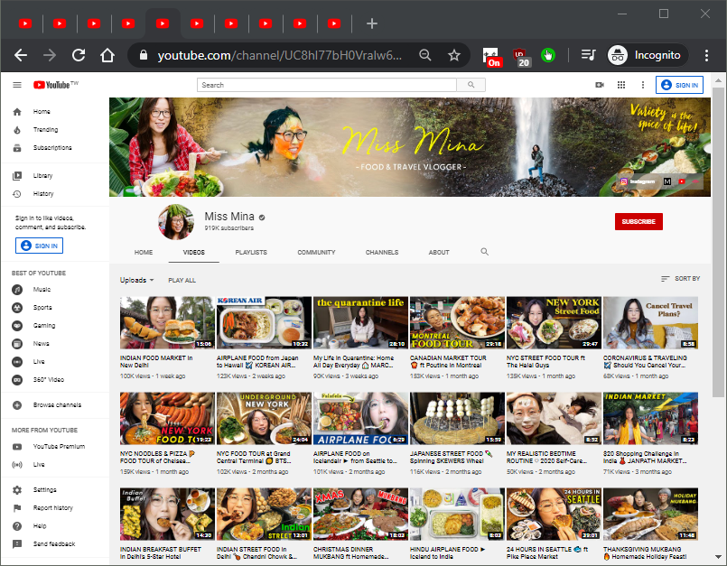Screen dimensions: 727x566
Task: Click the media control playlist icon
Action: 588,56
